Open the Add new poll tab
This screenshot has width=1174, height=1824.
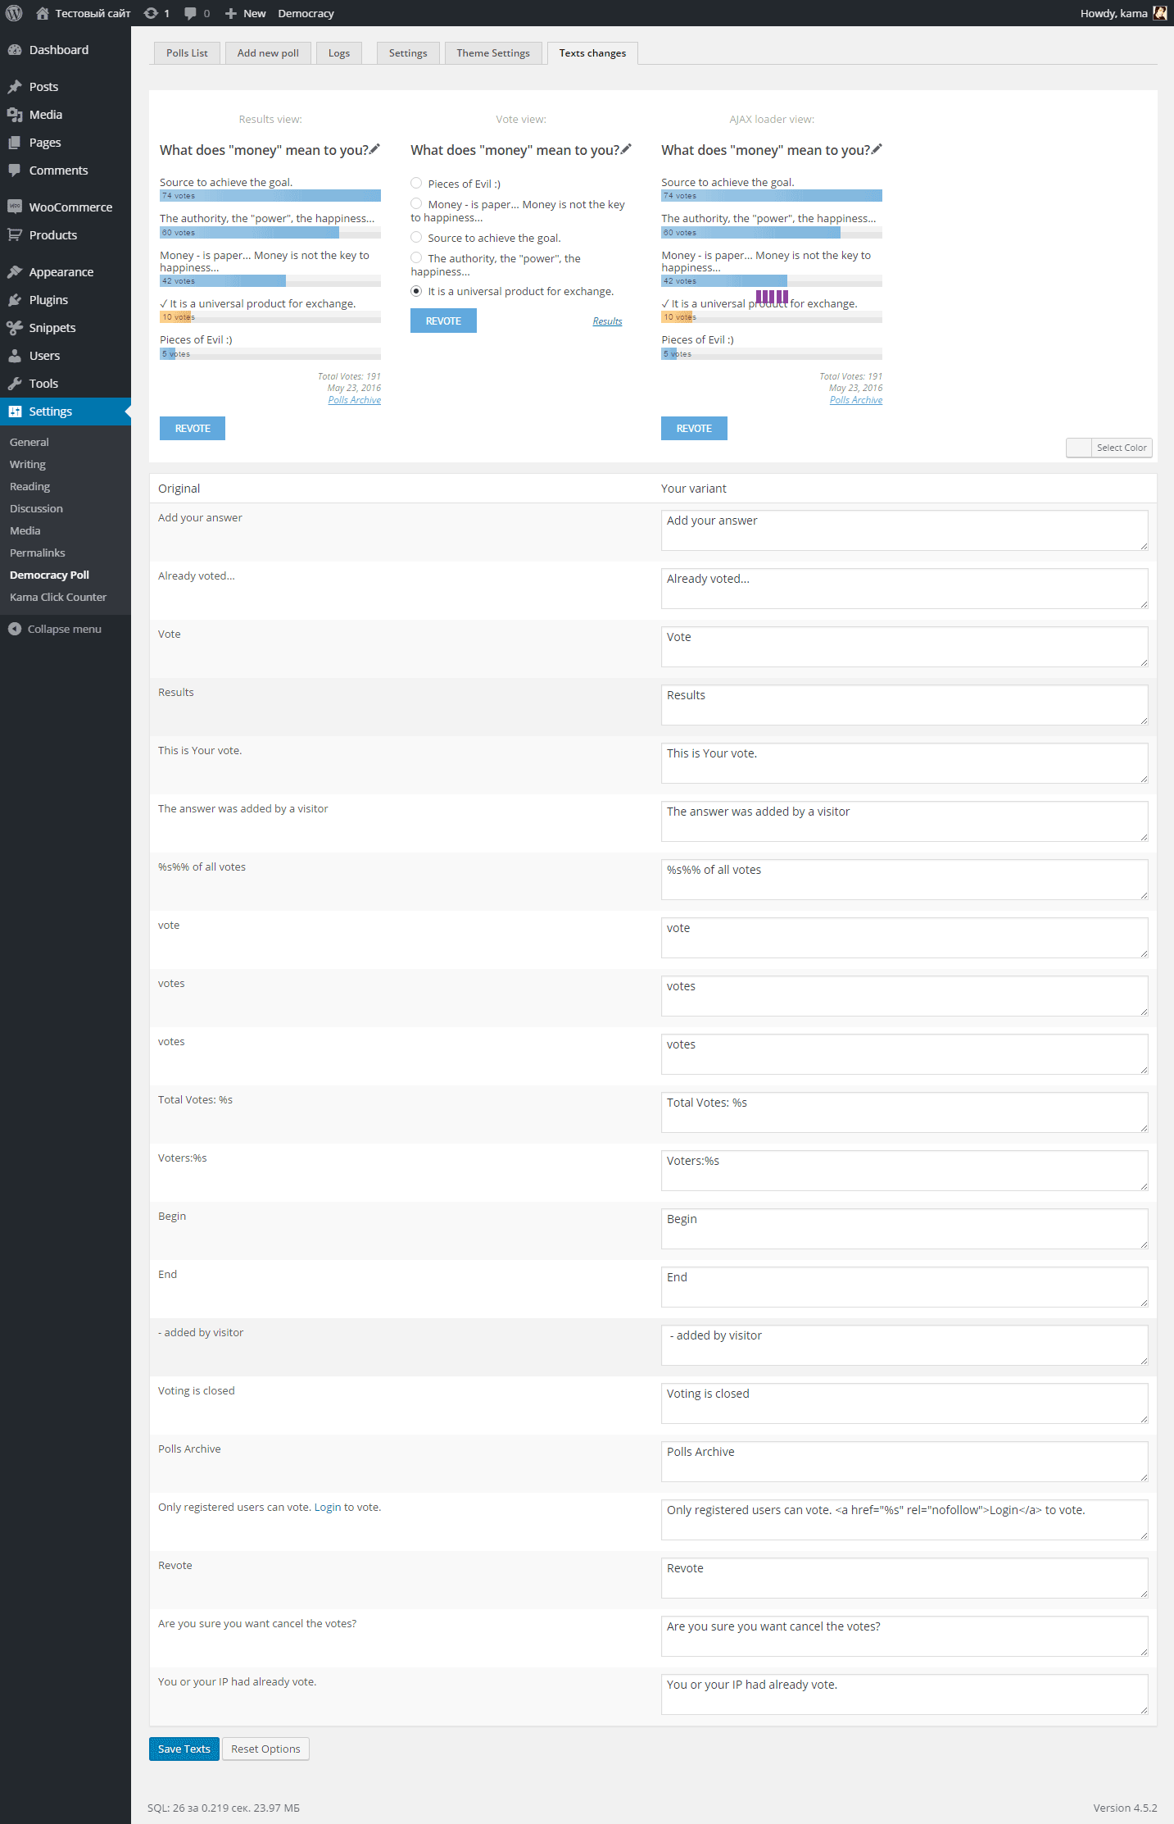tap(268, 52)
